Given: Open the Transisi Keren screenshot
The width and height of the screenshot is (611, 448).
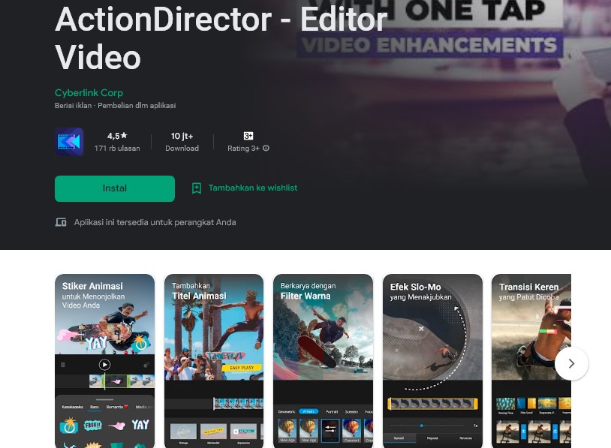Looking at the screenshot, I should point(531,361).
